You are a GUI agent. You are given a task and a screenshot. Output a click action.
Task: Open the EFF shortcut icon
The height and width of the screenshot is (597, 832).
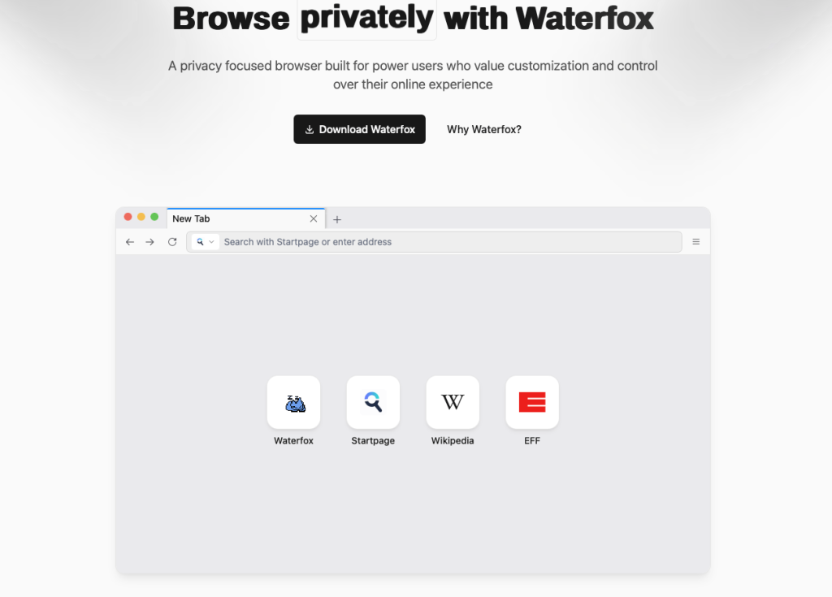pyautogui.click(x=532, y=402)
